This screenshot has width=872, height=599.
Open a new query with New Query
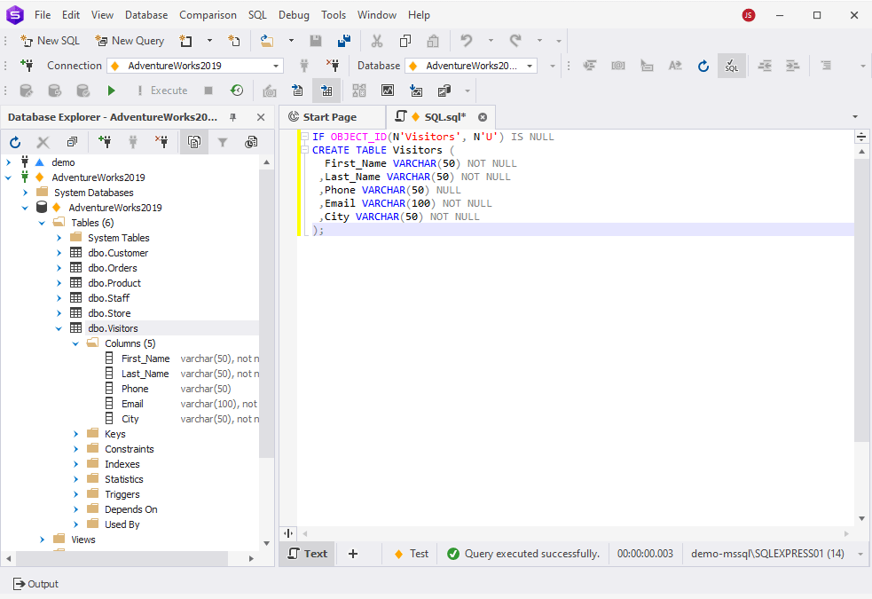(x=130, y=40)
